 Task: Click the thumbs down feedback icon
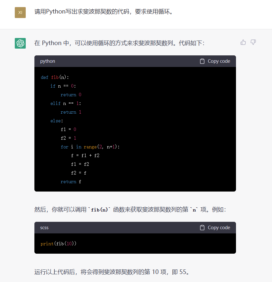[253, 42]
